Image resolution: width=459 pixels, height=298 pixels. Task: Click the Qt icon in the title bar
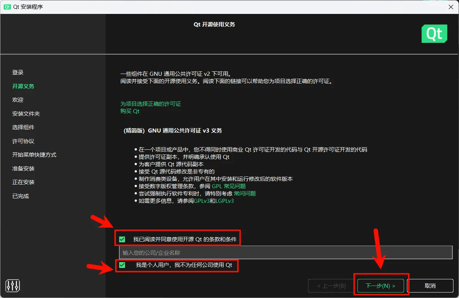7,7
